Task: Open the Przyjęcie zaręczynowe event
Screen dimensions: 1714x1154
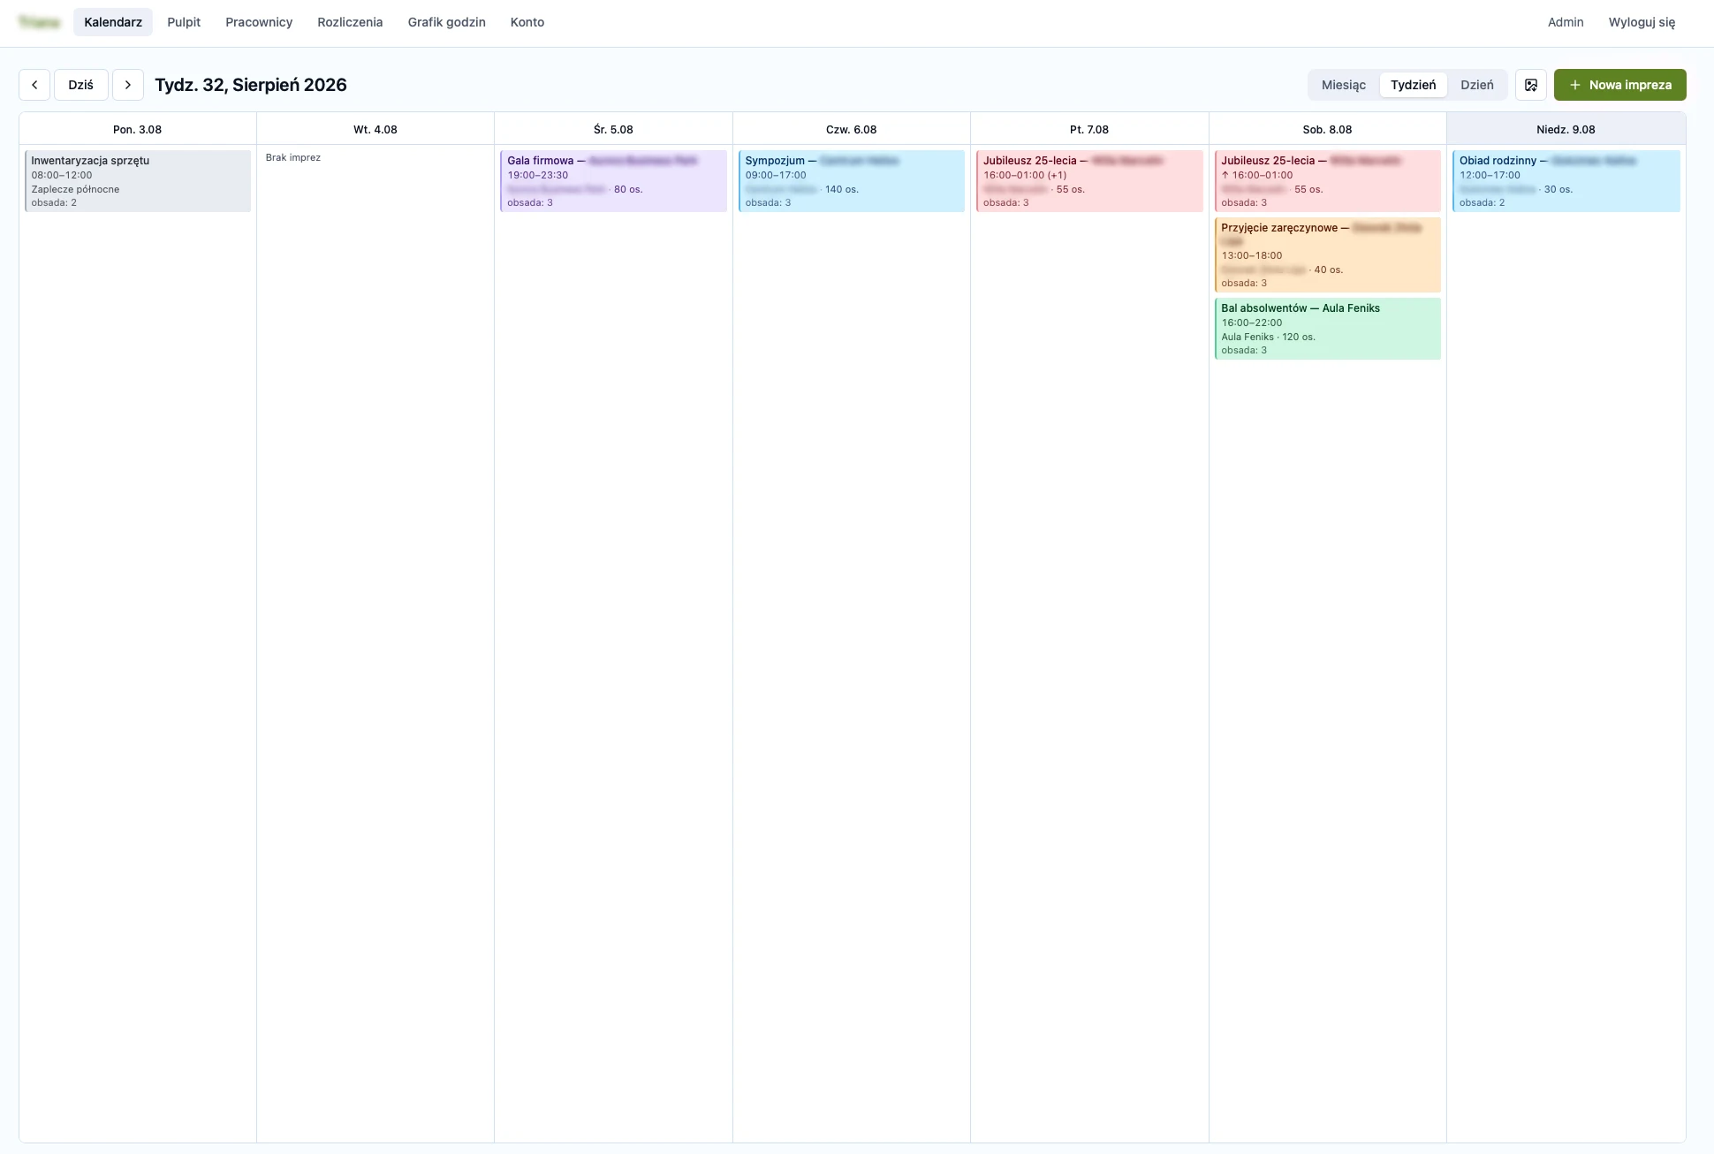Action: pos(1328,254)
